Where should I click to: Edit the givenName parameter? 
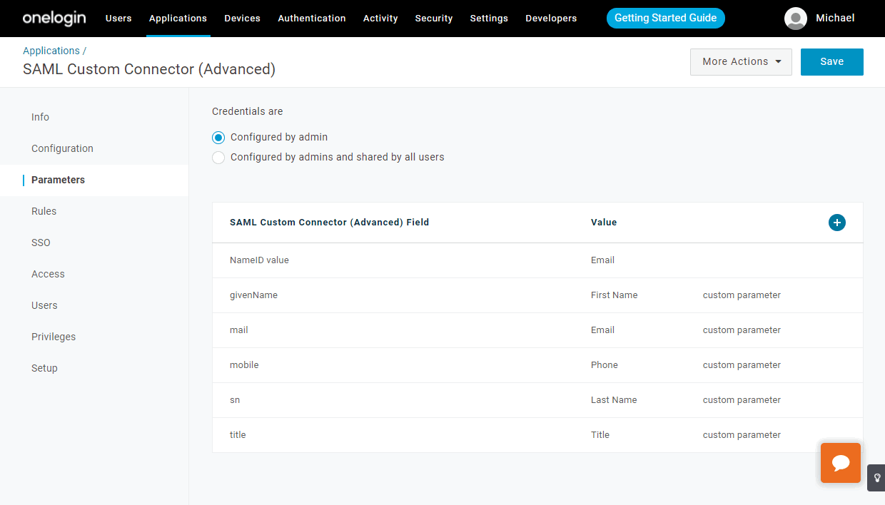[x=253, y=295]
